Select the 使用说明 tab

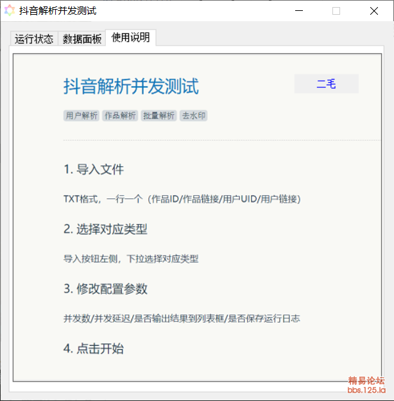tap(131, 38)
